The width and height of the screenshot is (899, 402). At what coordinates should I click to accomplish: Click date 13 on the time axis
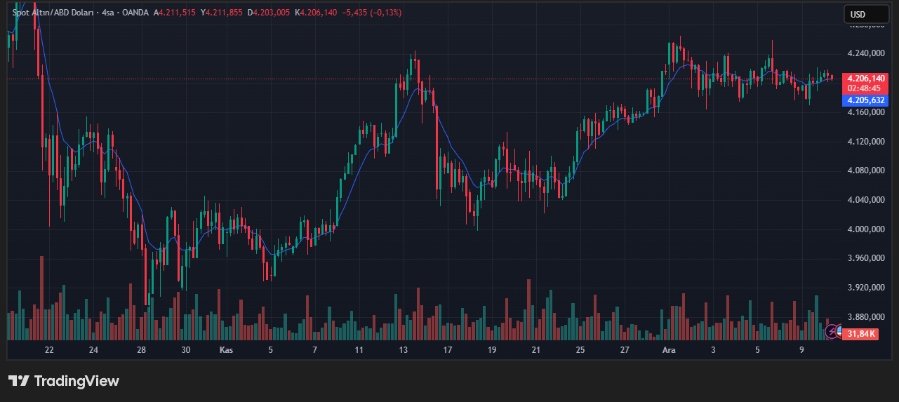point(403,349)
